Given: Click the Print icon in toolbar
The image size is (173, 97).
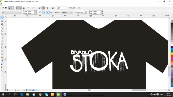Looking at the screenshot, I should [x=13, y=8].
